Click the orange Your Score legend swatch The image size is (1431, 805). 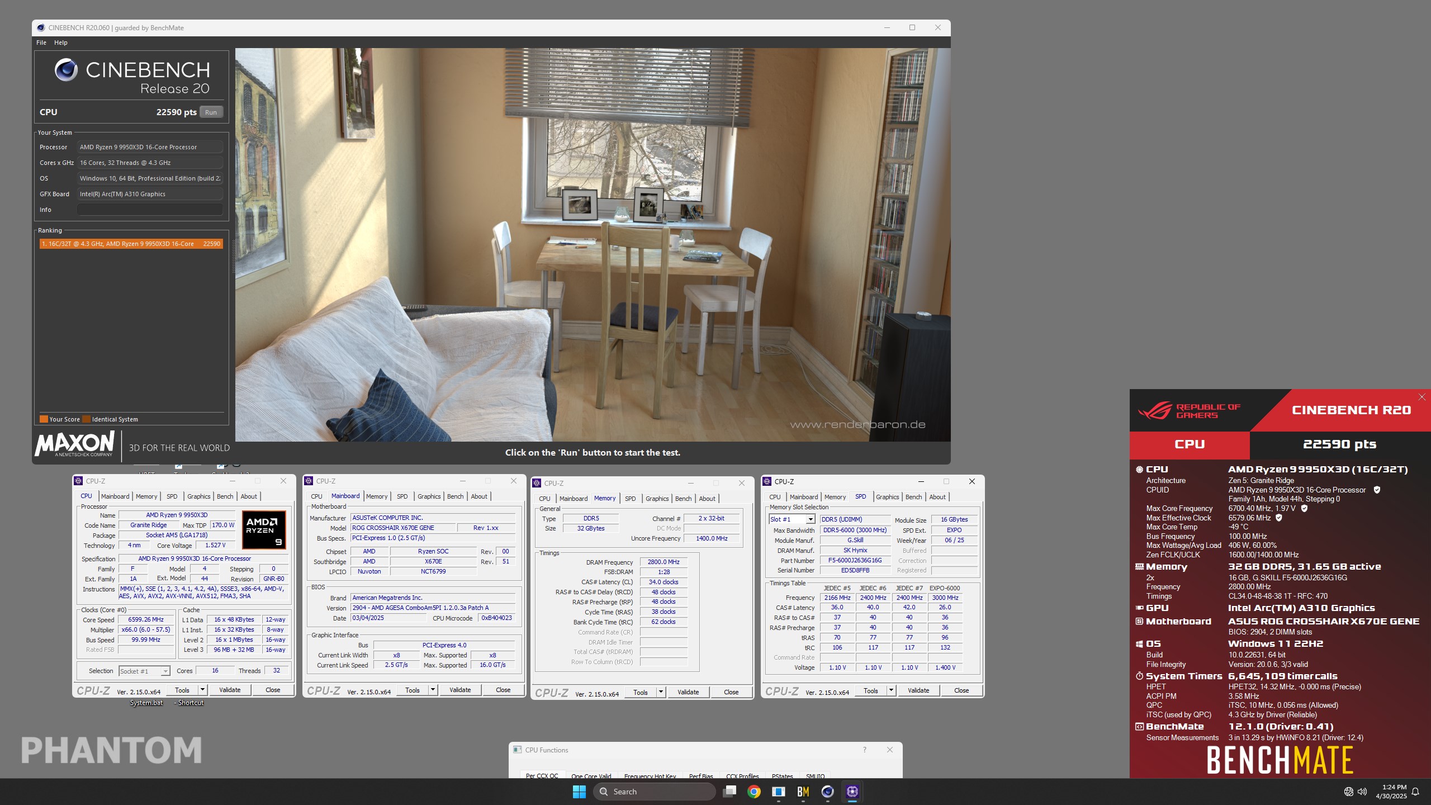44,419
